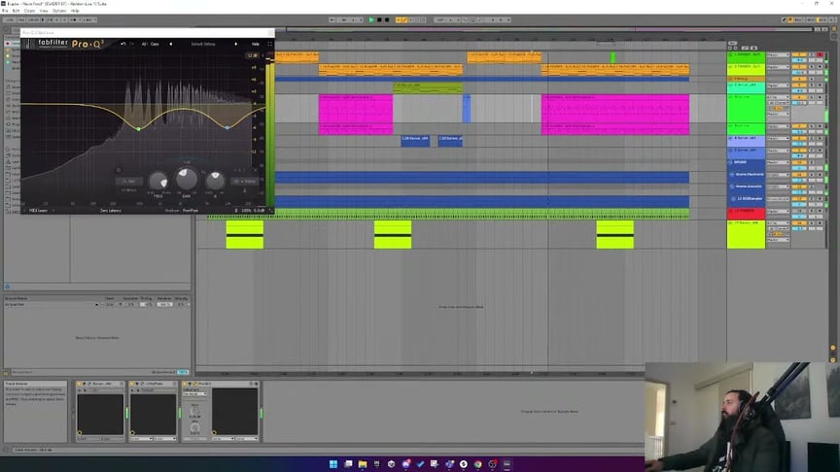Screen dimensions: 840x472
Task: Click the Record button in Ableton transport
Action: (387, 19)
